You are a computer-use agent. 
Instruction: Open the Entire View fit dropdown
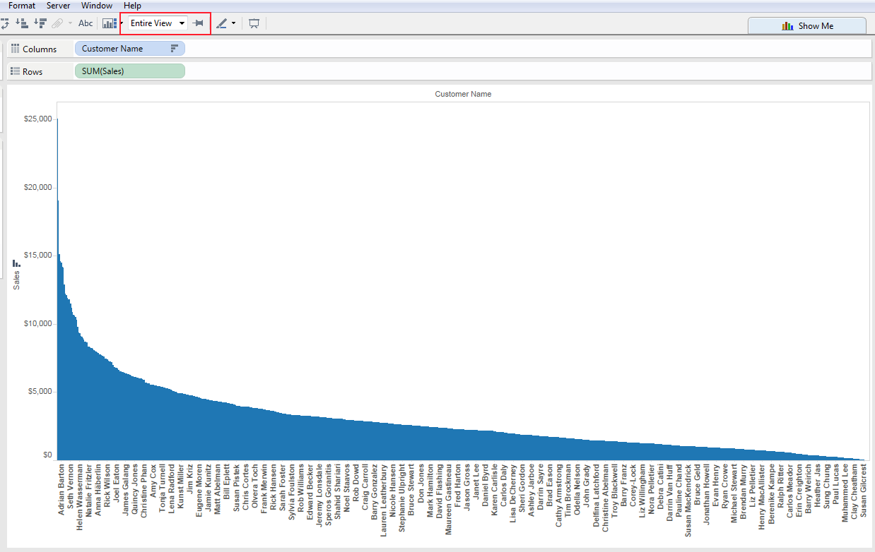point(158,23)
